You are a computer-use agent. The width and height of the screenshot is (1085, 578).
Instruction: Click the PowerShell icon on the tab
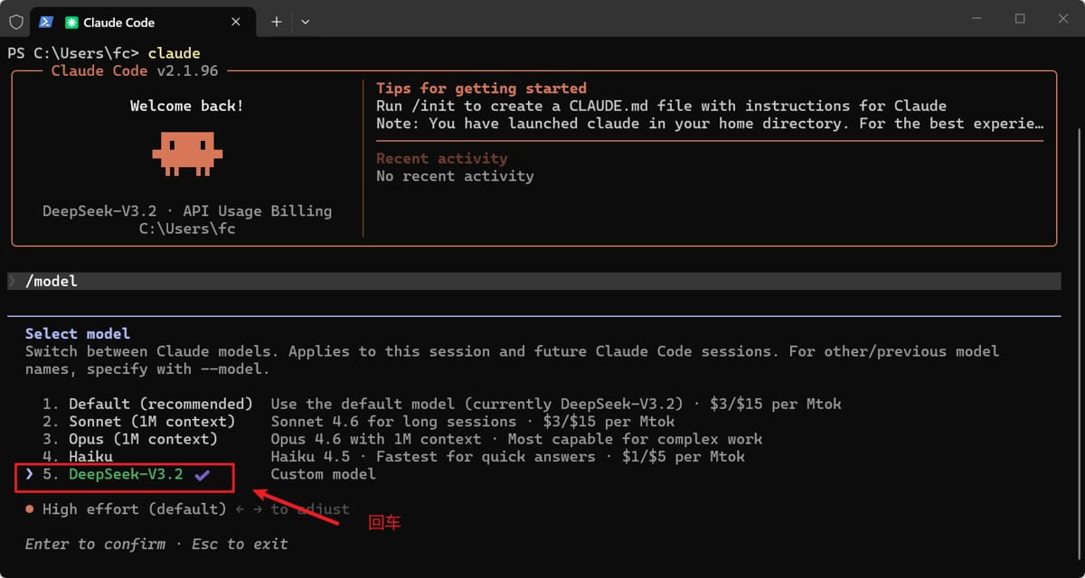tap(46, 22)
